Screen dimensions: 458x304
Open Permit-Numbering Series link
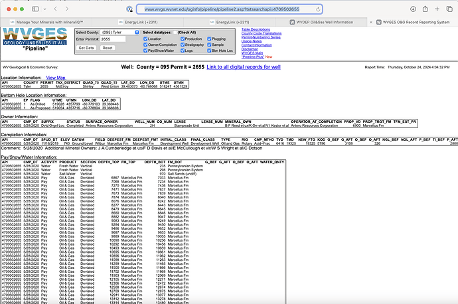[x=261, y=37]
